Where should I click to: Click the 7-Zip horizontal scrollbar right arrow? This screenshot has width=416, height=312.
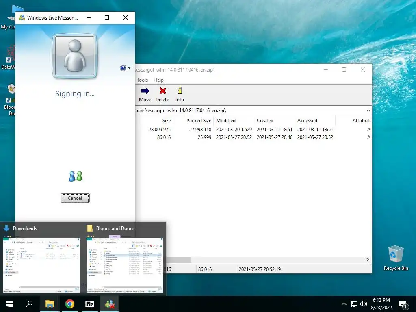coord(368,260)
